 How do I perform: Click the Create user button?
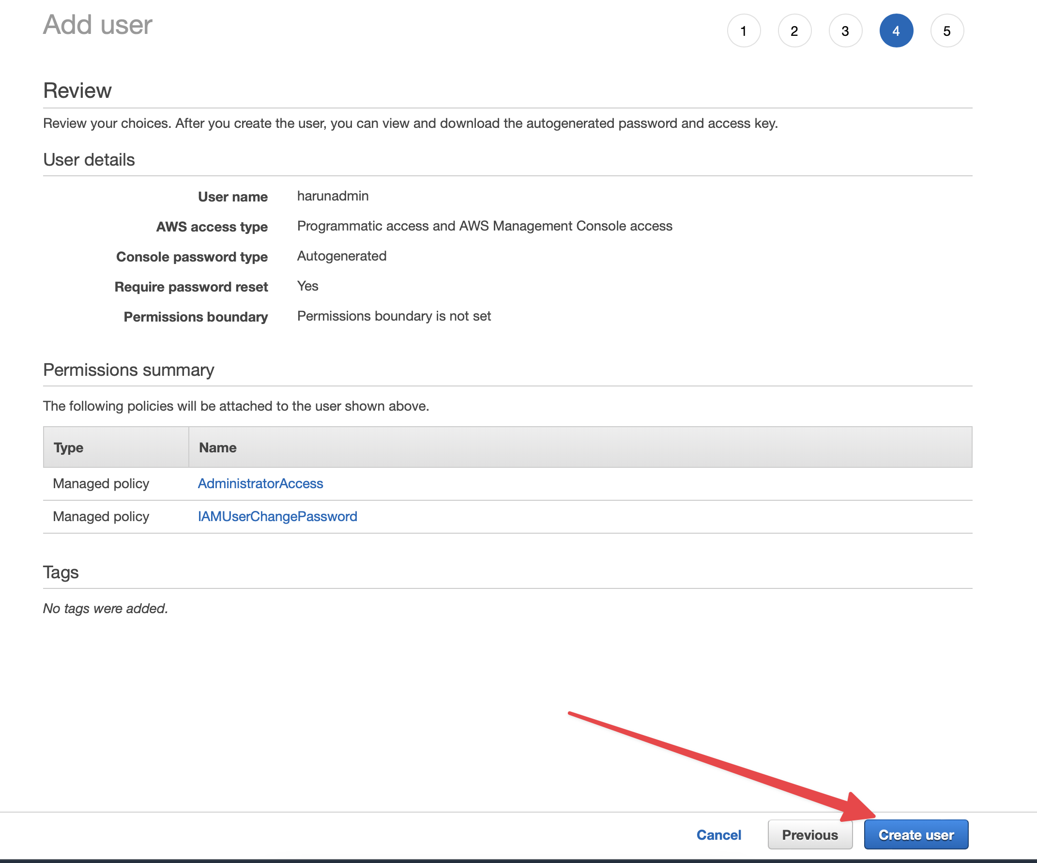tap(916, 834)
